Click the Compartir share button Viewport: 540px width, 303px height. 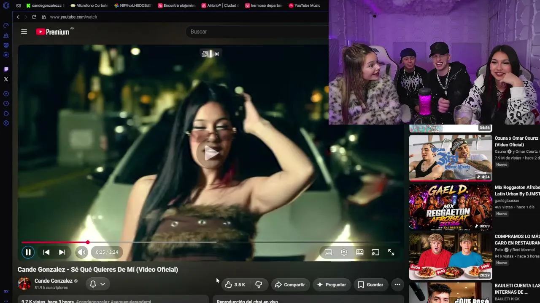(x=290, y=284)
